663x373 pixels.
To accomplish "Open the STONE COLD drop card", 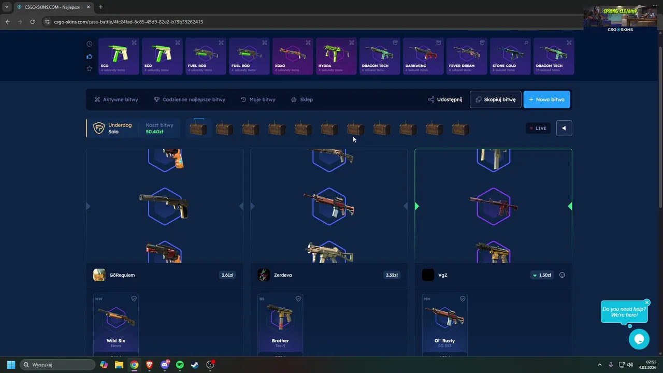I will (510, 56).
